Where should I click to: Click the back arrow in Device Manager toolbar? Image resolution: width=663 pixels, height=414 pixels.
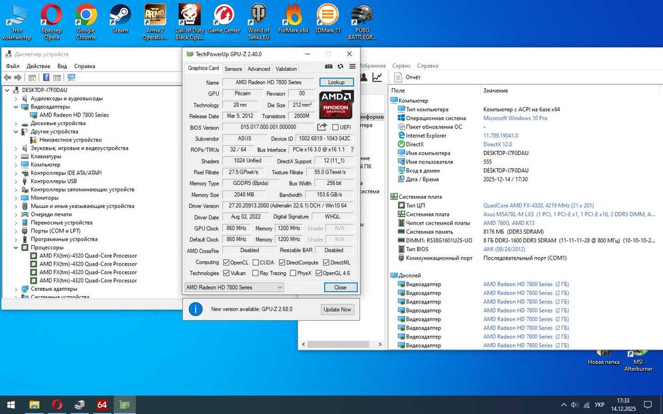coord(7,78)
